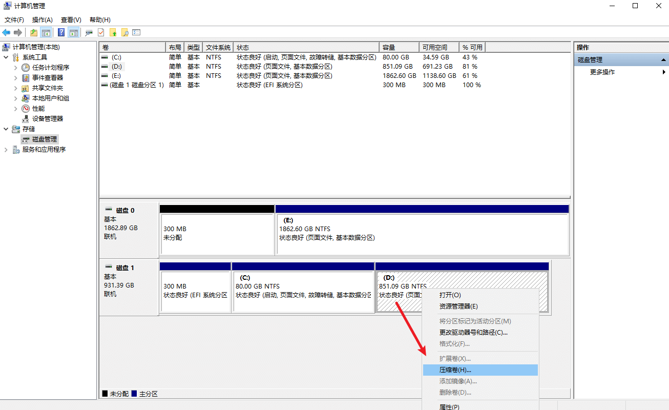Viewport: 669px width, 410px height.
Task: Toggle Show/Hide Console Tree toolbar button
Action: coord(46,33)
